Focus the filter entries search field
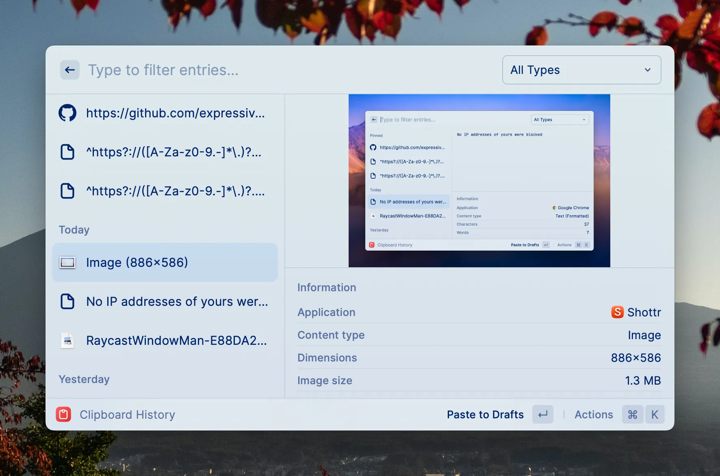 (x=284, y=70)
